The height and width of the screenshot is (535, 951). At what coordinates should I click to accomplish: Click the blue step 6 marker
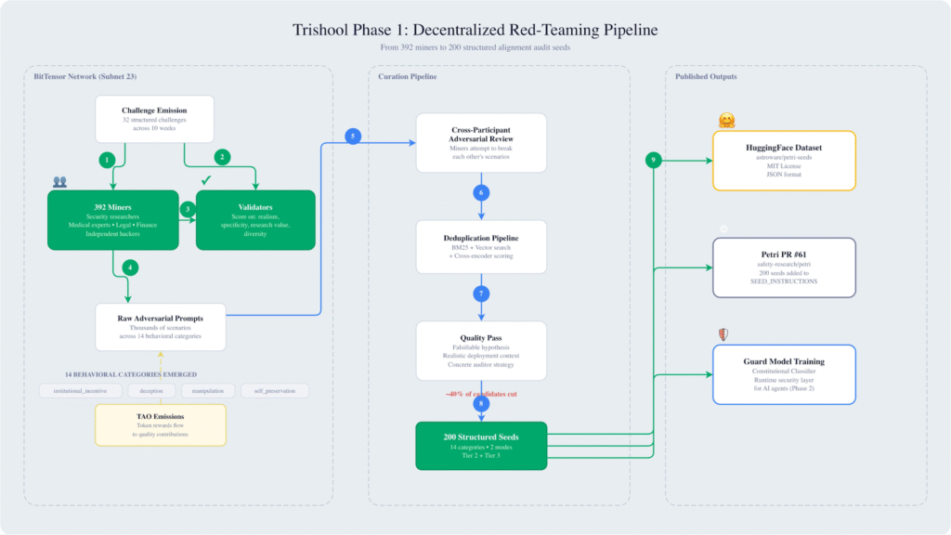coord(480,193)
